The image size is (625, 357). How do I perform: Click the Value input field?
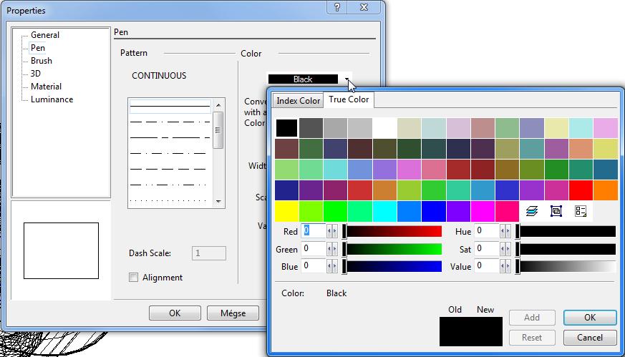click(487, 265)
